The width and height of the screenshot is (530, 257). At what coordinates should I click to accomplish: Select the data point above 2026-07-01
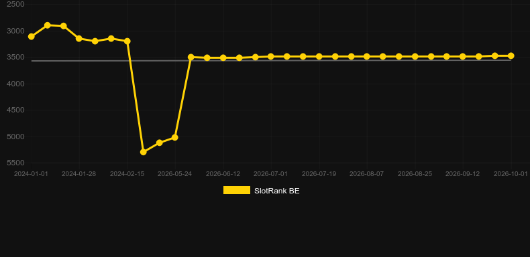pos(271,57)
